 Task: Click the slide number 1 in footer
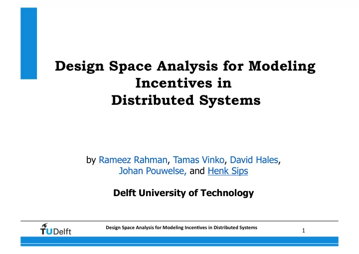pos(304,231)
